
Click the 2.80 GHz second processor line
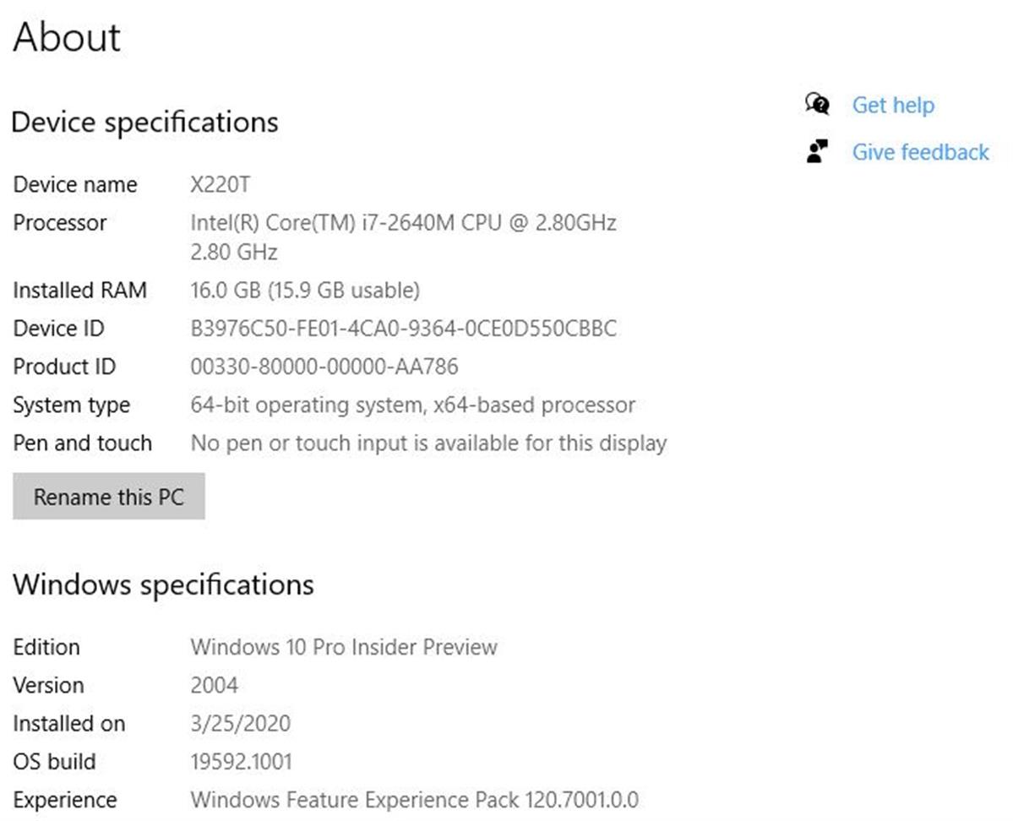tap(234, 252)
